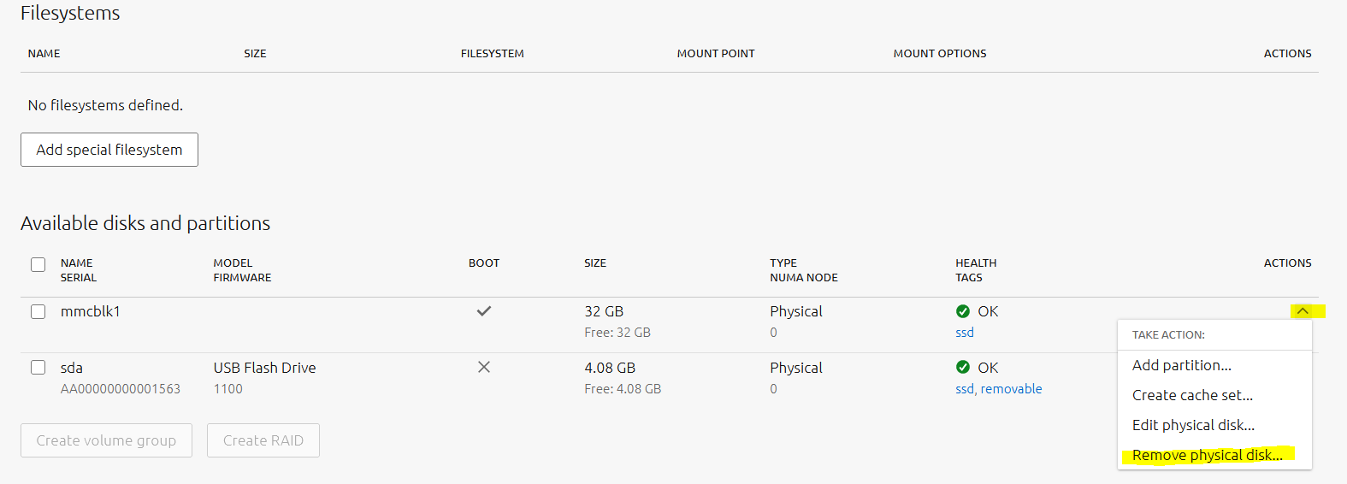Choose Add partition from action menu
The image size is (1347, 484).
tap(1181, 365)
